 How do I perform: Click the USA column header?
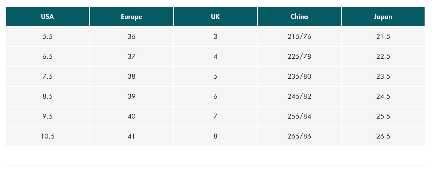pyautogui.click(x=48, y=17)
